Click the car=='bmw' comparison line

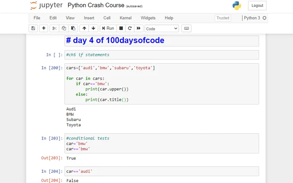tap(78, 149)
